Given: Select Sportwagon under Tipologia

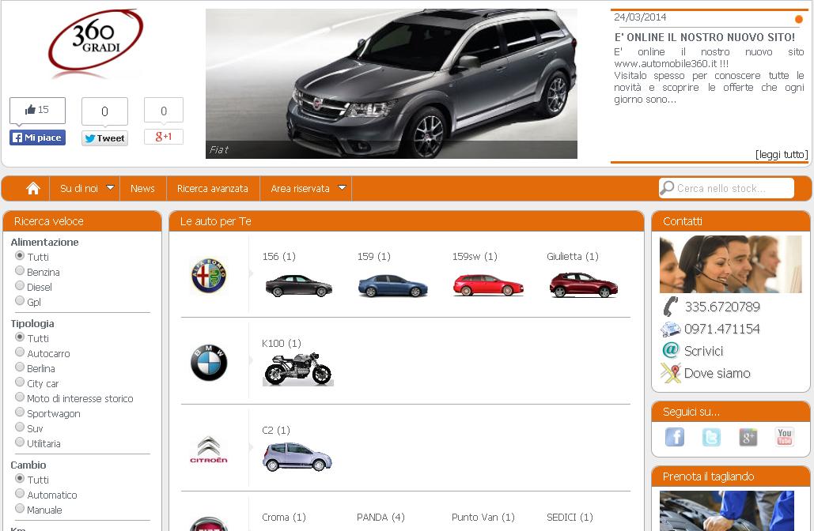Looking at the screenshot, I should (20, 412).
